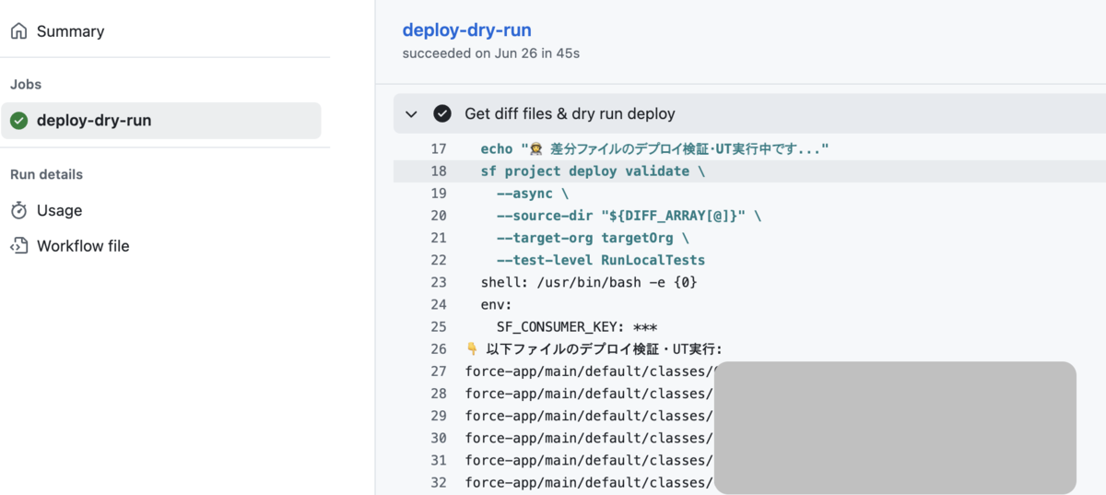Image resolution: width=1106 pixels, height=495 pixels.
Task: Click log line number 18
Action: (439, 171)
